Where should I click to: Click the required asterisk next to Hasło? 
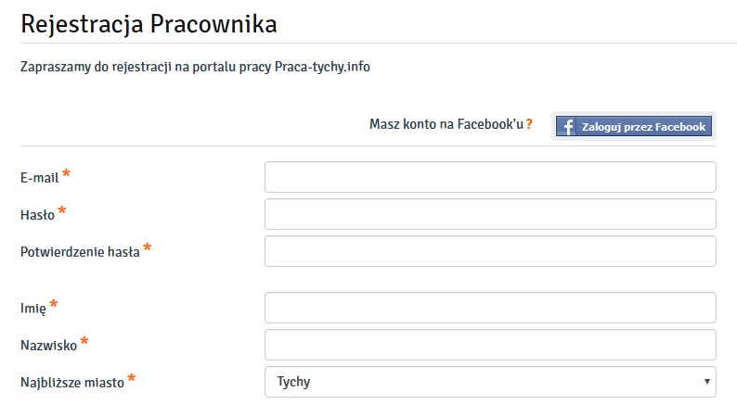click(62, 211)
